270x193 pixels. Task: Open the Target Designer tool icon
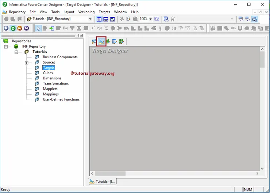tap(101, 42)
